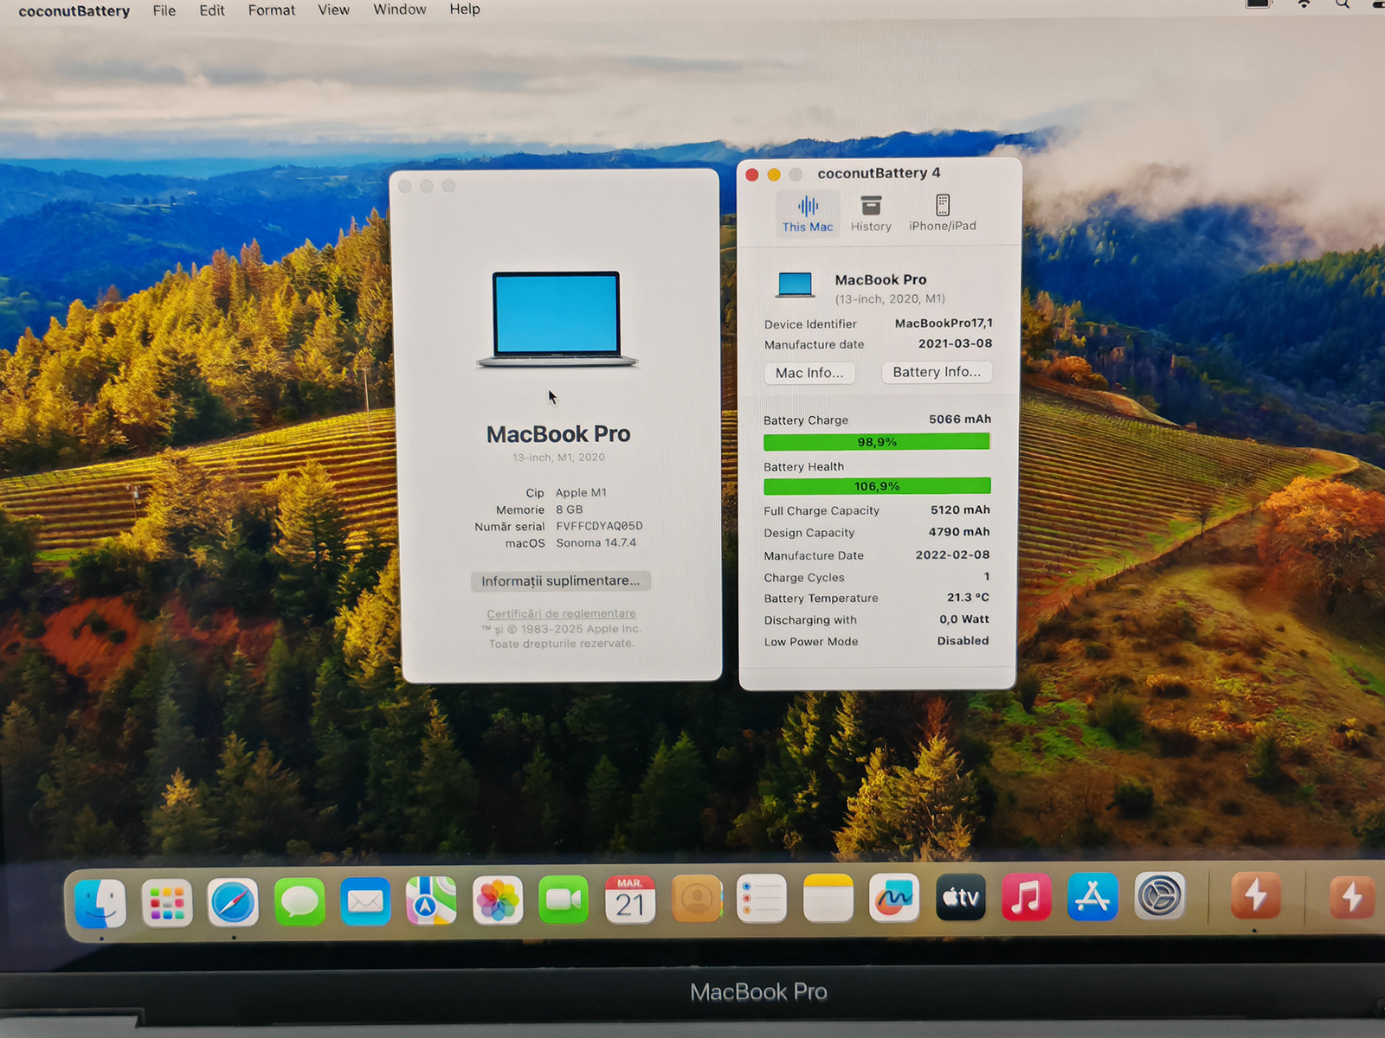Screen dimensions: 1385x1038
Task: Open Finder from the Dock
Action: pyautogui.click(x=100, y=903)
